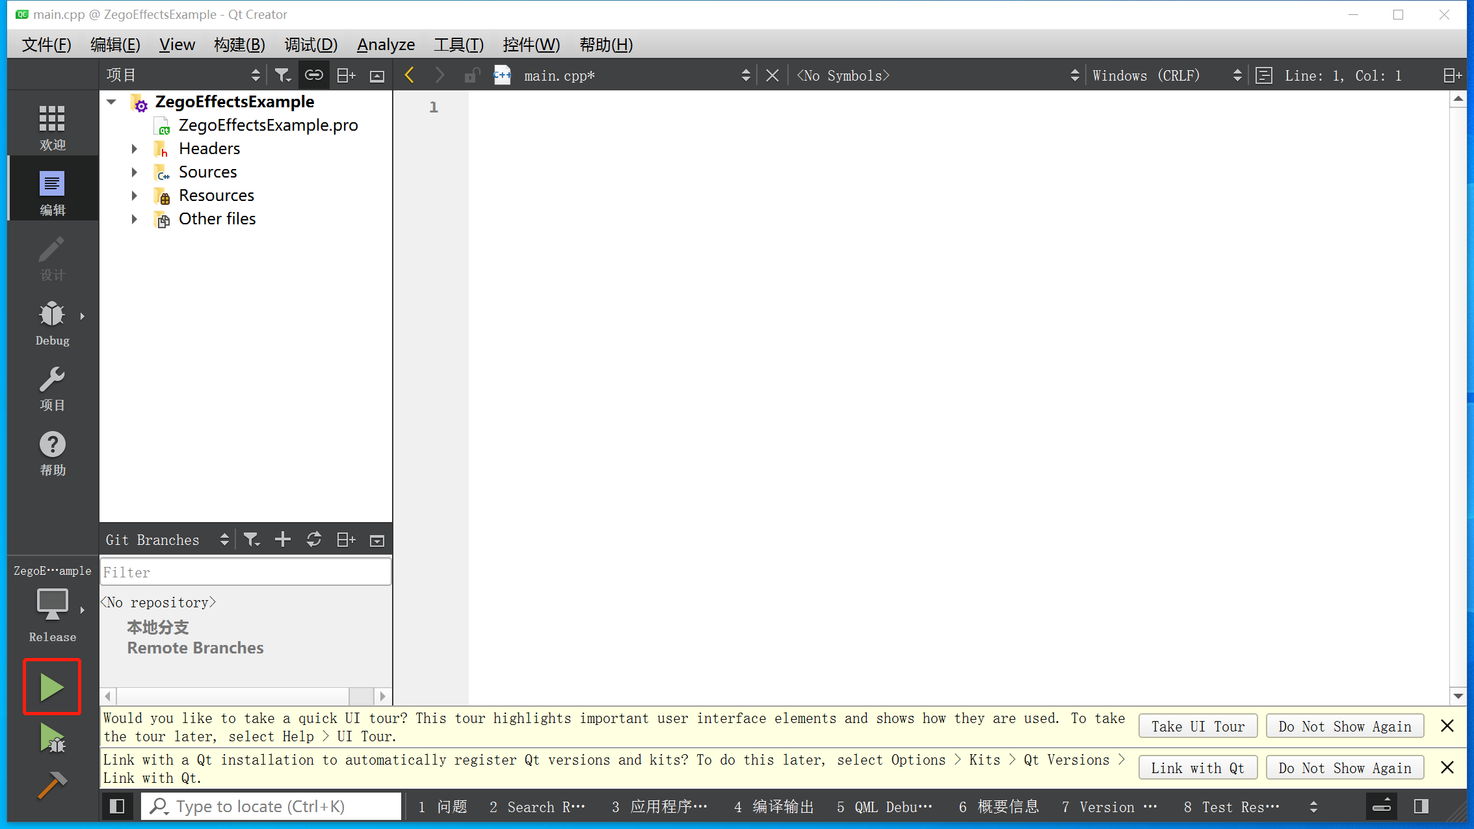Image resolution: width=1474 pixels, height=829 pixels.
Task: Open the Search Results output pane
Action: pyautogui.click(x=537, y=807)
